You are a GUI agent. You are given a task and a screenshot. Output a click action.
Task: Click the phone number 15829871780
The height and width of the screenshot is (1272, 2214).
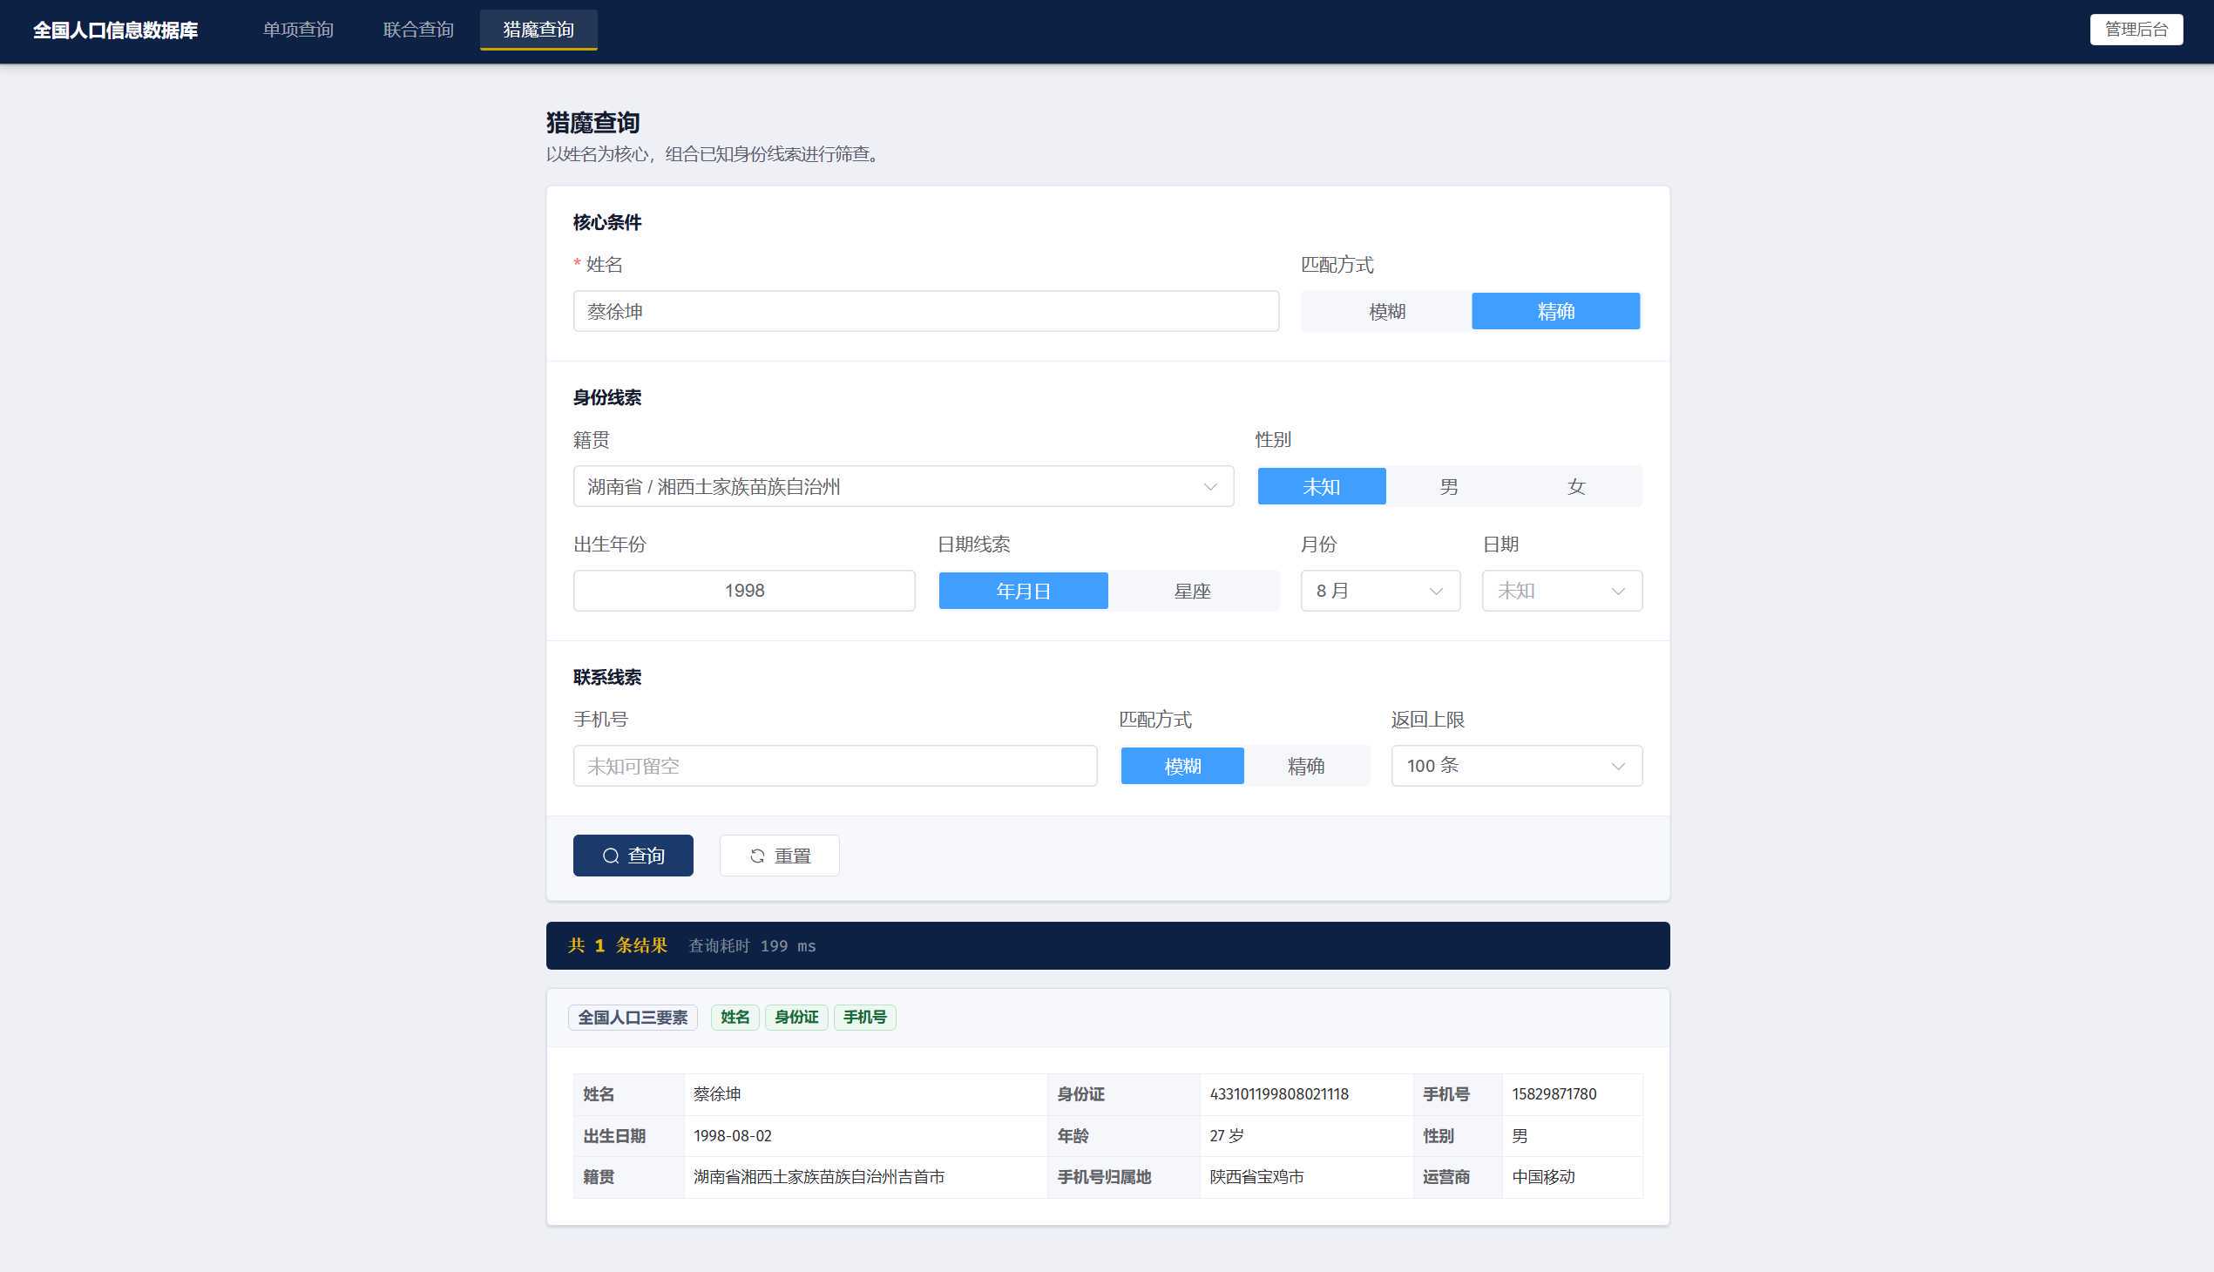coord(1554,1094)
